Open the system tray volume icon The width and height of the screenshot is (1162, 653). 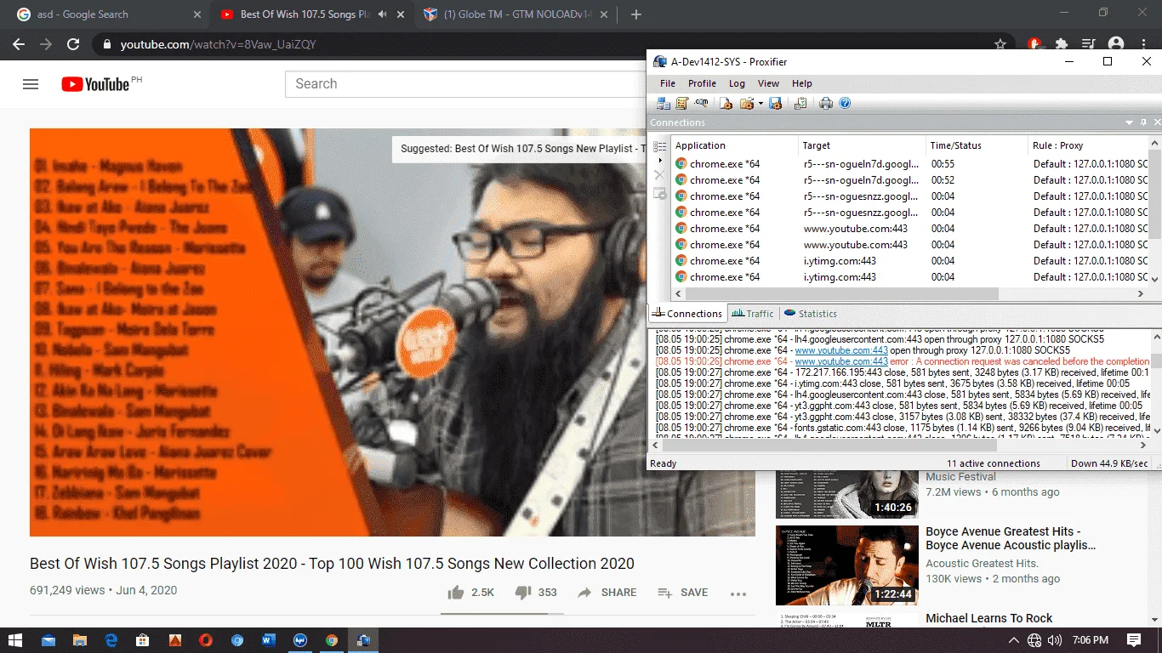1055,640
